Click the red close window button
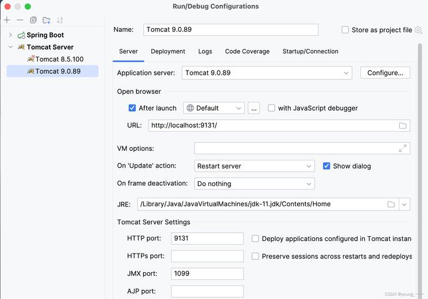Image resolution: width=428 pixels, height=299 pixels. [x=7, y=7]
